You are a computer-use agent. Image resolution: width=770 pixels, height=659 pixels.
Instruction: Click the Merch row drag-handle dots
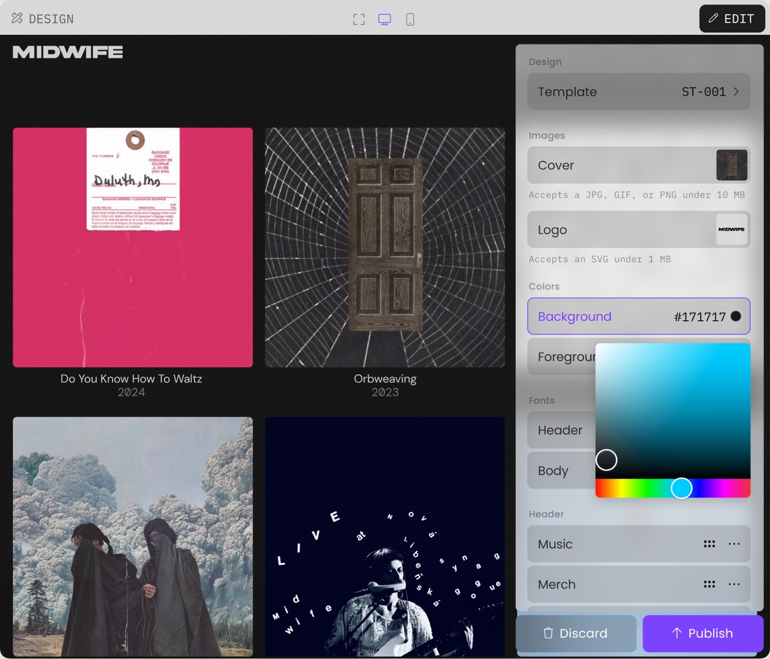pyautogui.click(x=710, y=584)
